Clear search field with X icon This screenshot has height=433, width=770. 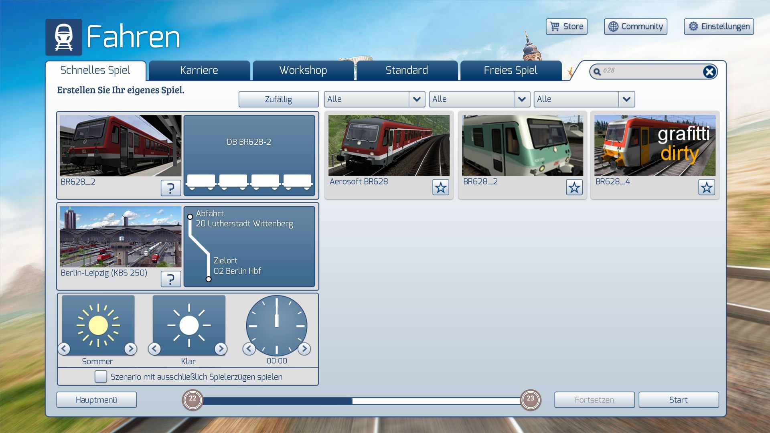[709, 72]
